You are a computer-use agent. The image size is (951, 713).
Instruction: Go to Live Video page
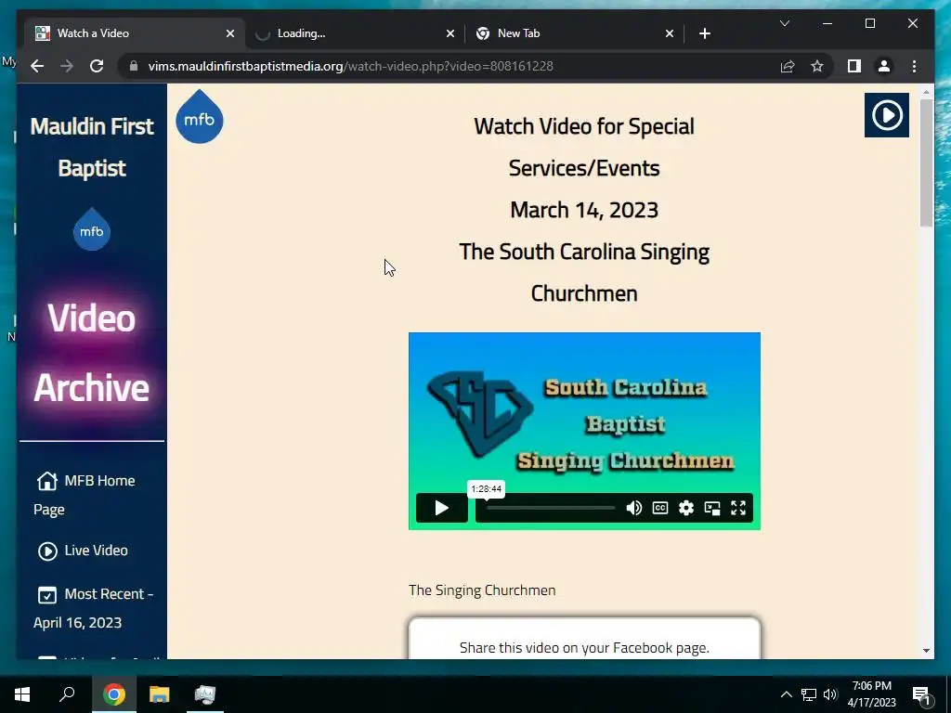pos(83,551)
